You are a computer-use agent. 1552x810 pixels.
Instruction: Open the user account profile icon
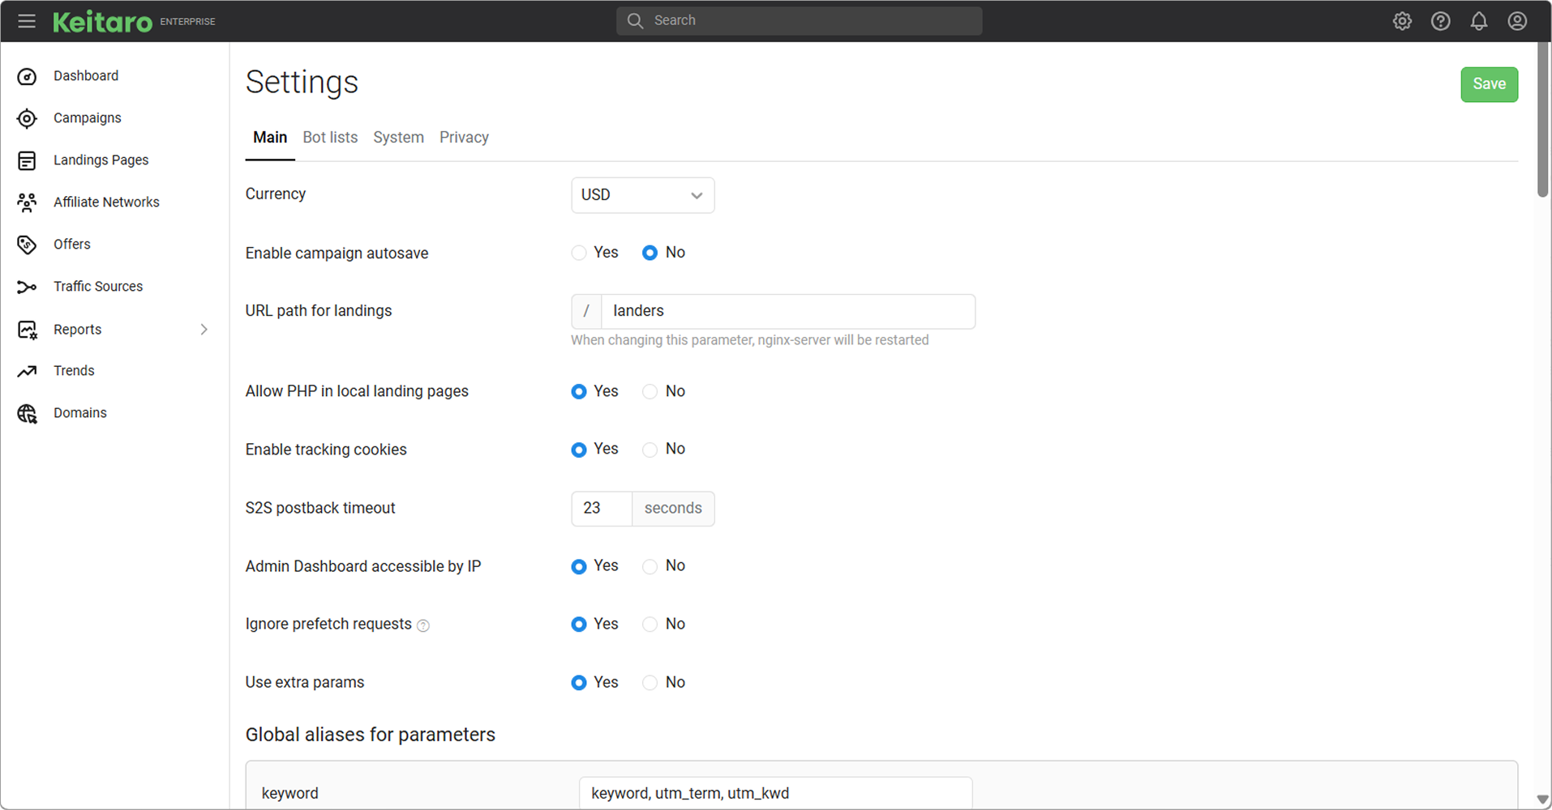pyautogui.click(x=1516, y=21)
